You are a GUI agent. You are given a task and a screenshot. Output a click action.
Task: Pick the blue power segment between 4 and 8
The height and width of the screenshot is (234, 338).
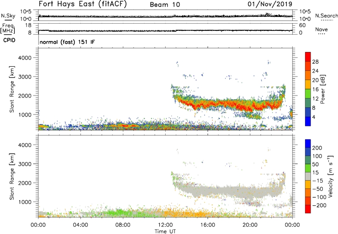(x=308, y=112)
